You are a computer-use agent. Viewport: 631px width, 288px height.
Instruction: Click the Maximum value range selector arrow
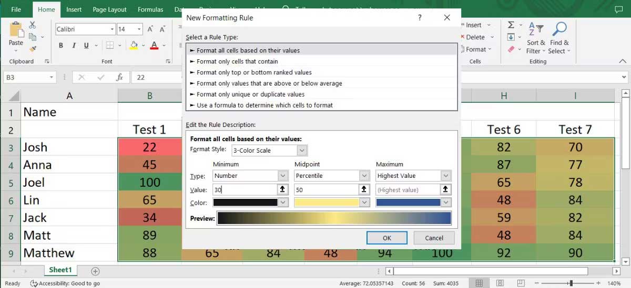[446, 189]
